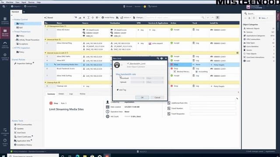Select NAT under Access Control

click(20, 27)
